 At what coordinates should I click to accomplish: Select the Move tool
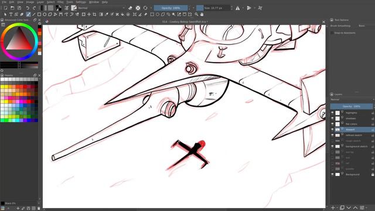[89, 14]
